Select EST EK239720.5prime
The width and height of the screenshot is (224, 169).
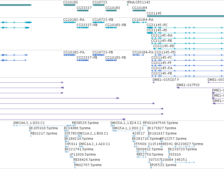pyautogui.click(x=183, y=149)
